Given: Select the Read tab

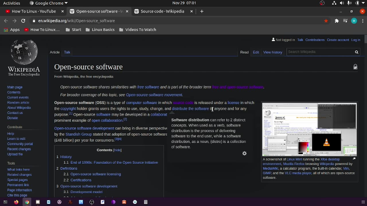Looking at the screenshot, I should (244, 52).
